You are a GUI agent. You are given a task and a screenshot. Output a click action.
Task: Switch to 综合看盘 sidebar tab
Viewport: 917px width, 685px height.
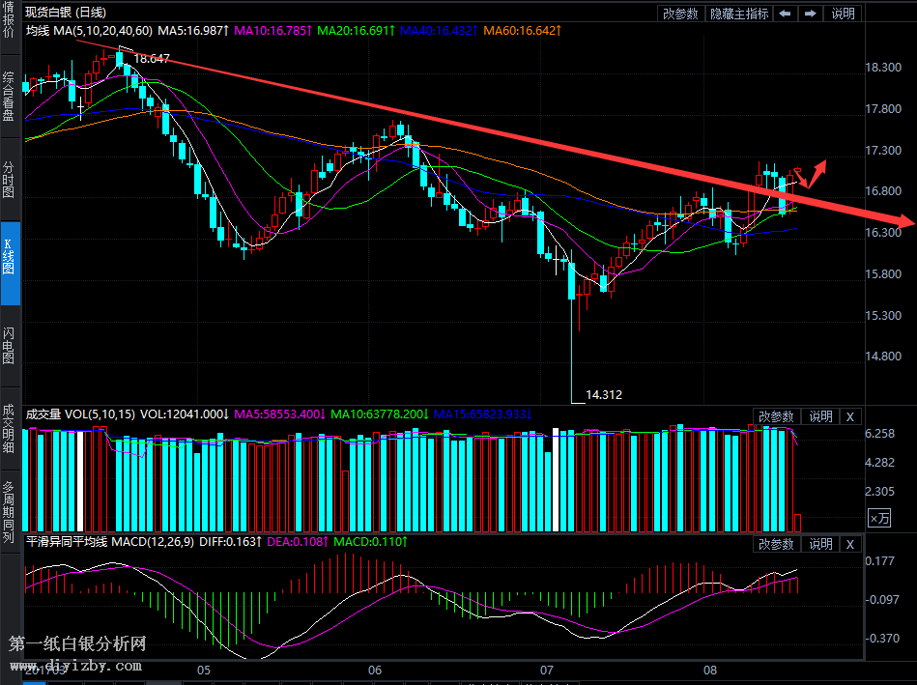coord(9,96)
